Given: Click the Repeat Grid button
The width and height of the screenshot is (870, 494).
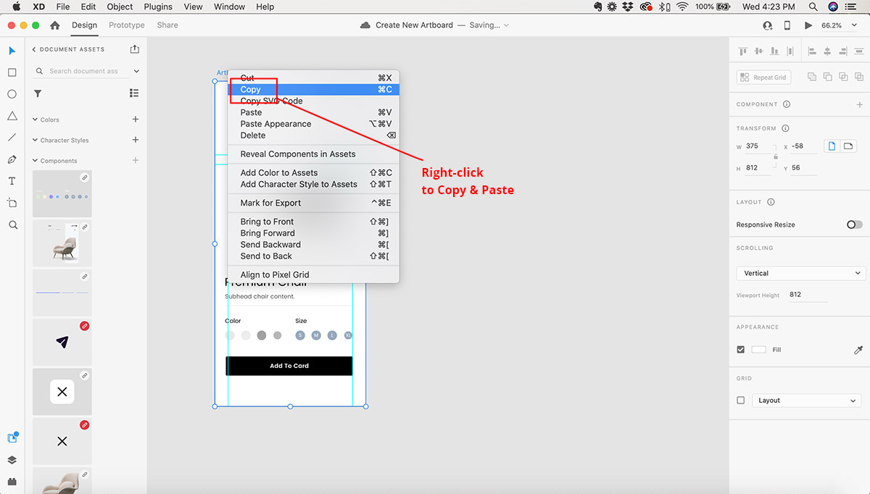Looking at the screenshot, I should pyautogui.click(x=763, y=78).
